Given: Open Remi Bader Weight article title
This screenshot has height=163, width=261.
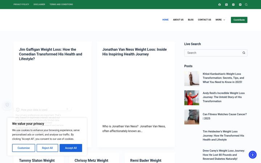Looking at the screenshot, I should click(x=146, y=160).
